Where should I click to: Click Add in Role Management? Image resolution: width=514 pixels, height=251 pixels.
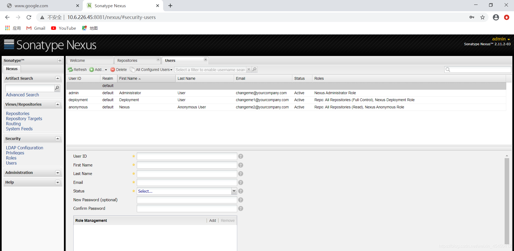pyautogui.click(x=213, y=220)
